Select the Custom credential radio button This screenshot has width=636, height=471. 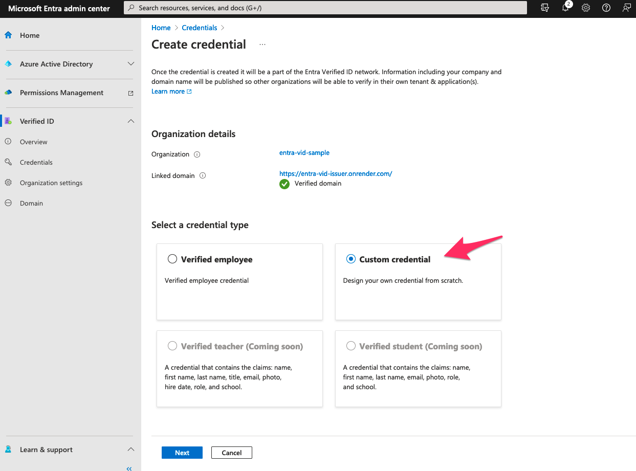[351, 259]
